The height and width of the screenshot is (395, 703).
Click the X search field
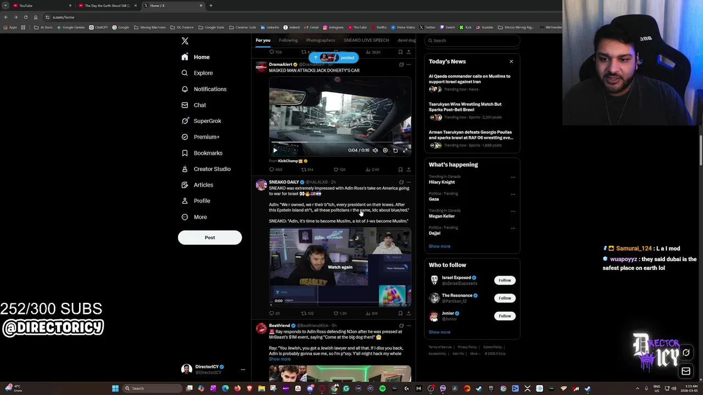pos(472,41)
